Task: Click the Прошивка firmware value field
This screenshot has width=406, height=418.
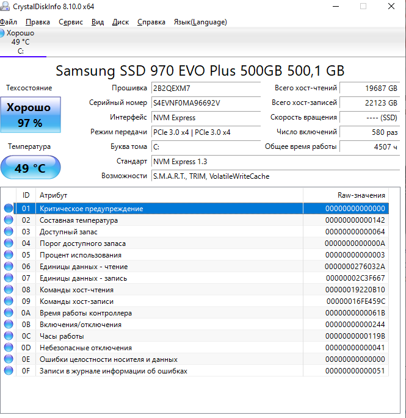Action: pyautogui.click(x=205, y=88)
